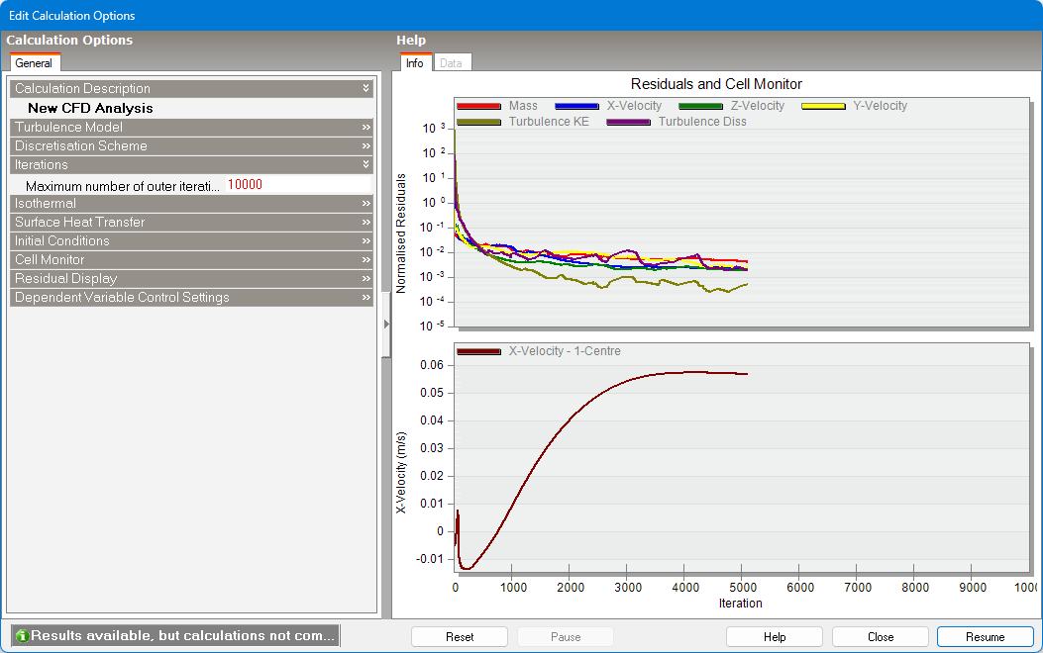Click the results status info icon
This screenshot has width=1043, height=653.
point(22,636)
